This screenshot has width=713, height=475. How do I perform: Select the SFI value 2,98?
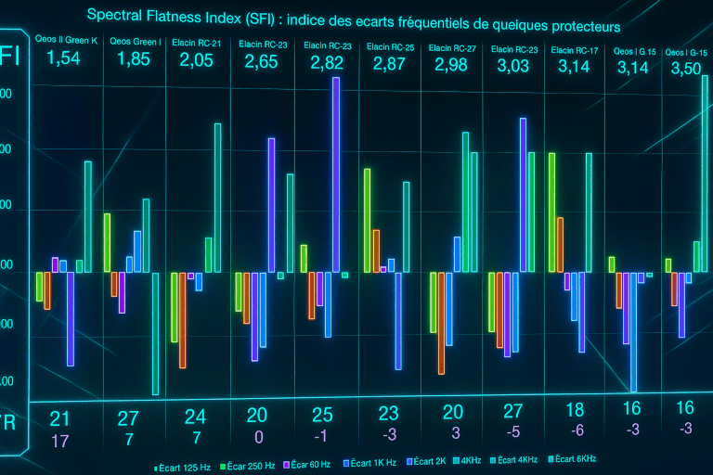point(450,65)
